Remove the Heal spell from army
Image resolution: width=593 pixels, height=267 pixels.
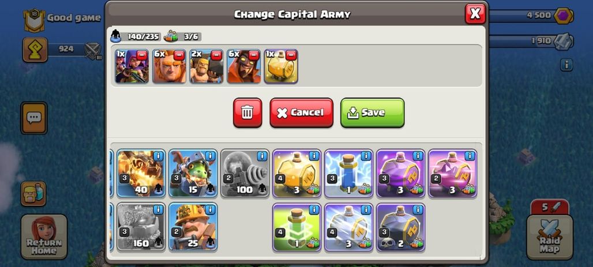click(291, 55)
